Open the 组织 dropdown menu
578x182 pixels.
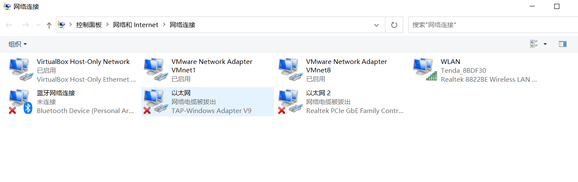(x=18, y=44)
